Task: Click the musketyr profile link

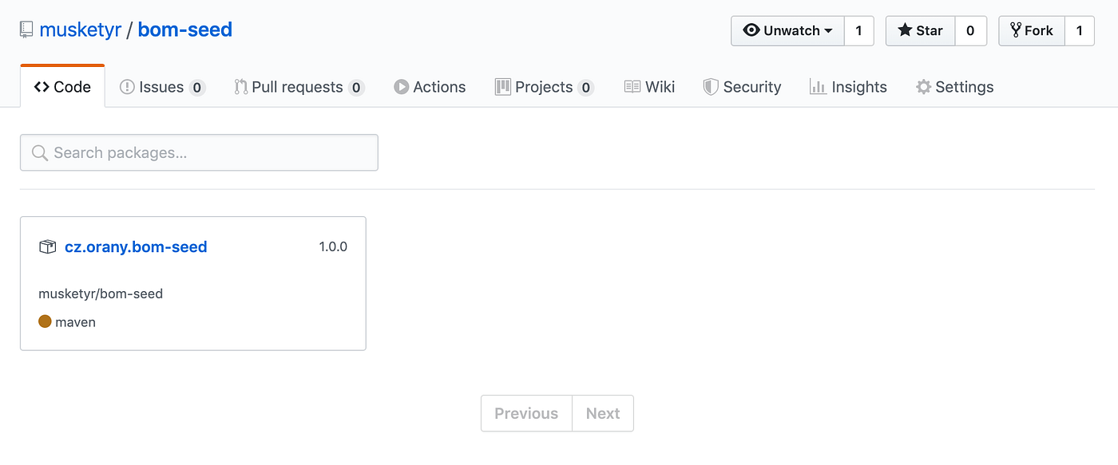Action: coord(80,29)
